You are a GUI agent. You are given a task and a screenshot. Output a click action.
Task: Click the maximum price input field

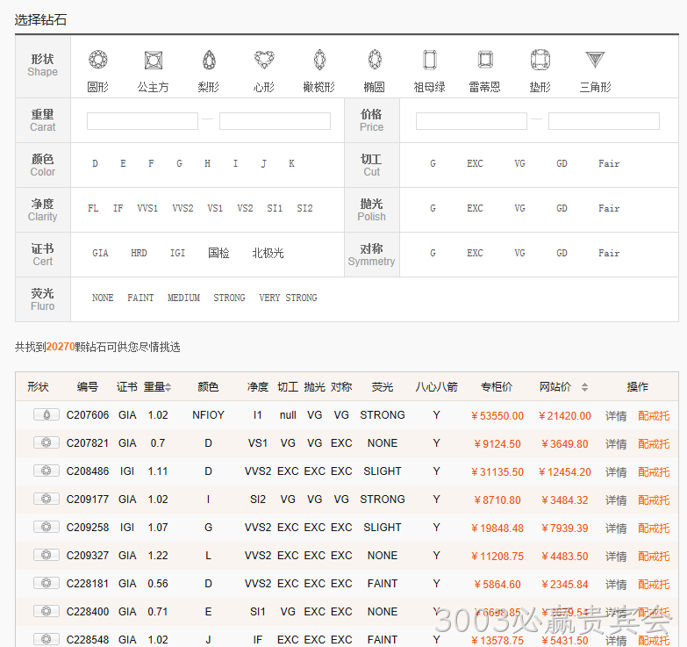(604, 121)
